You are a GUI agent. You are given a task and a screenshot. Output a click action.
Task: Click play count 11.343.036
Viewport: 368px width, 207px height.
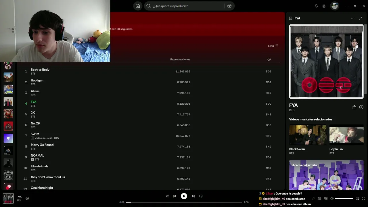coord(183,72)
